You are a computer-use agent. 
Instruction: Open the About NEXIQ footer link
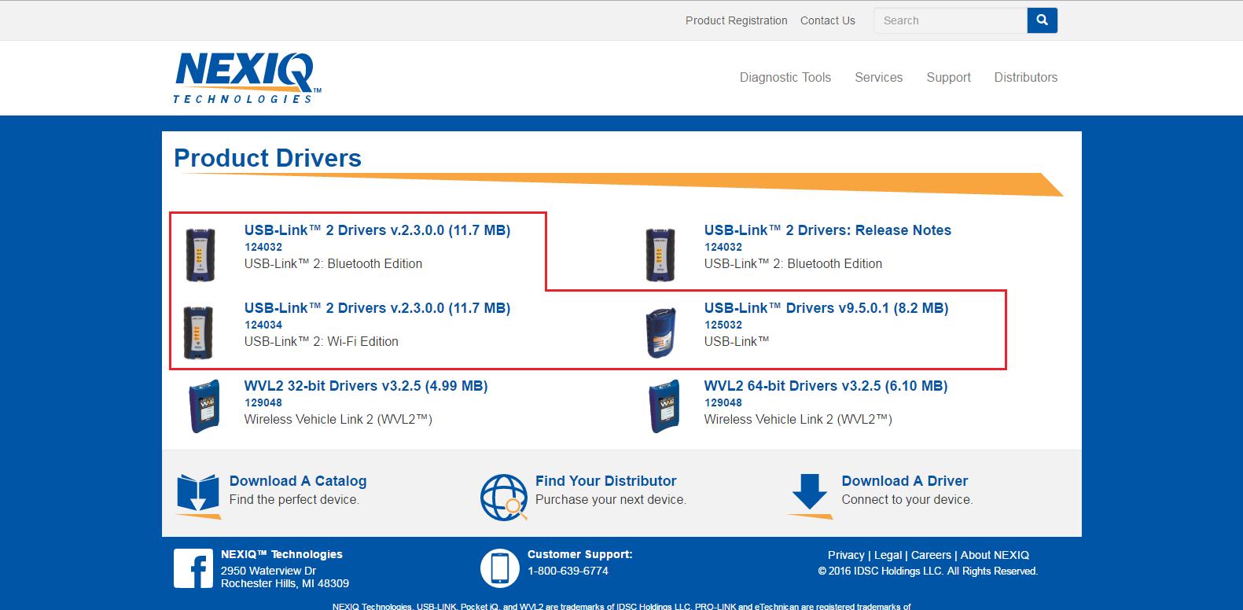(x=995, y=555)
